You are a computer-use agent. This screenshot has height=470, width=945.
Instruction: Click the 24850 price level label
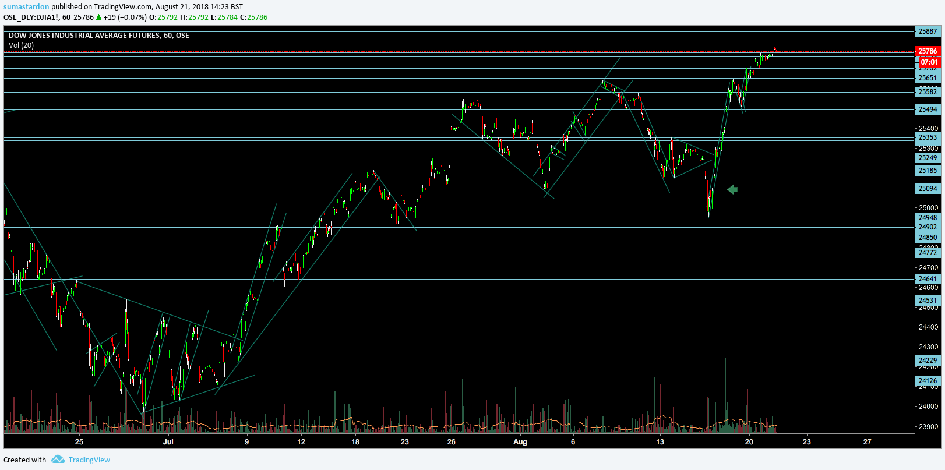[928, 238]
